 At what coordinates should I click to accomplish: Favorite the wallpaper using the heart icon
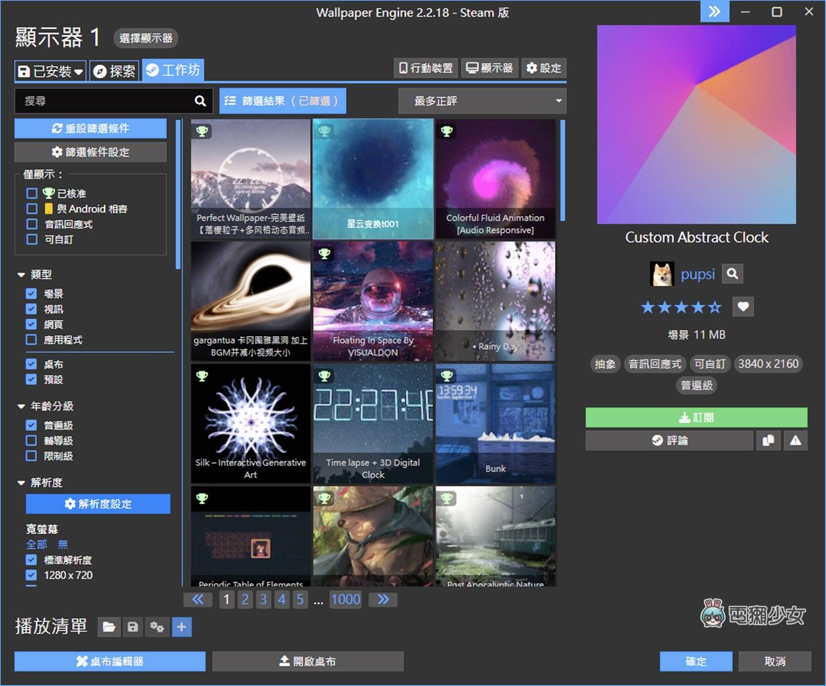(743, 307)
